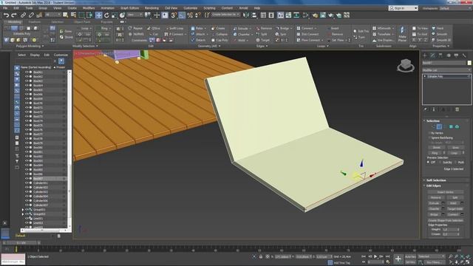Viewport: 473px width, 266px height.
Task: Toggle the Auto Key button
Action: 410,256
